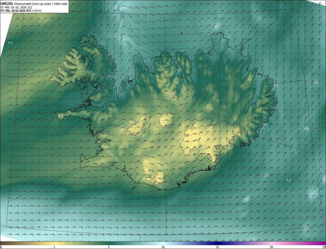This screenshot has width=326, height=249.
Task: Click the 'UWC/IG: Úrkomumætti (mm)' title line
Action: pyautogui.click(x=34, y=4)
